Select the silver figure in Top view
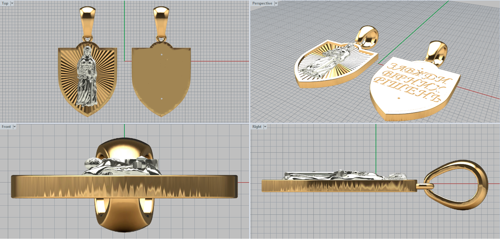This screenshot has width=500, height=241. pos(87,78)
